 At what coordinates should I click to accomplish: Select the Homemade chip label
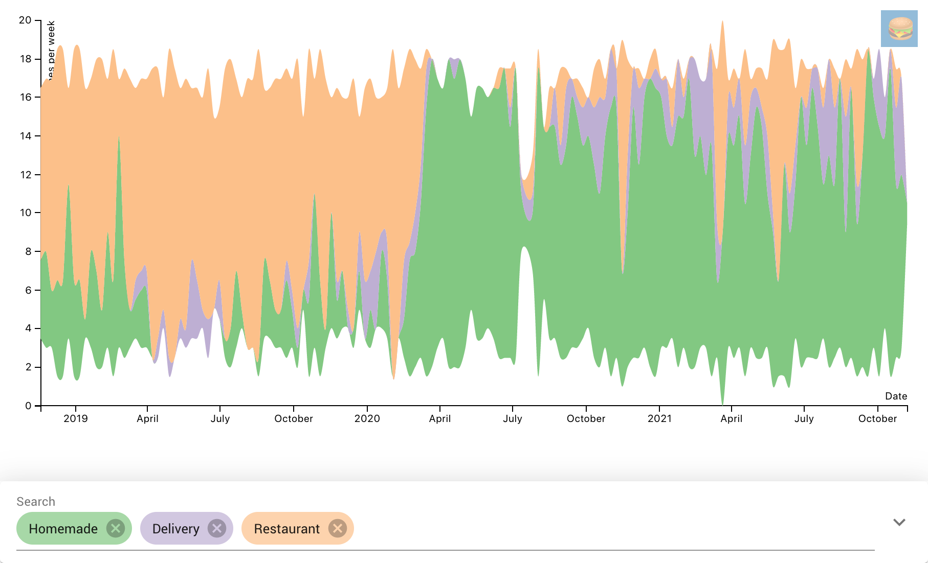click(x=63, y=529)
